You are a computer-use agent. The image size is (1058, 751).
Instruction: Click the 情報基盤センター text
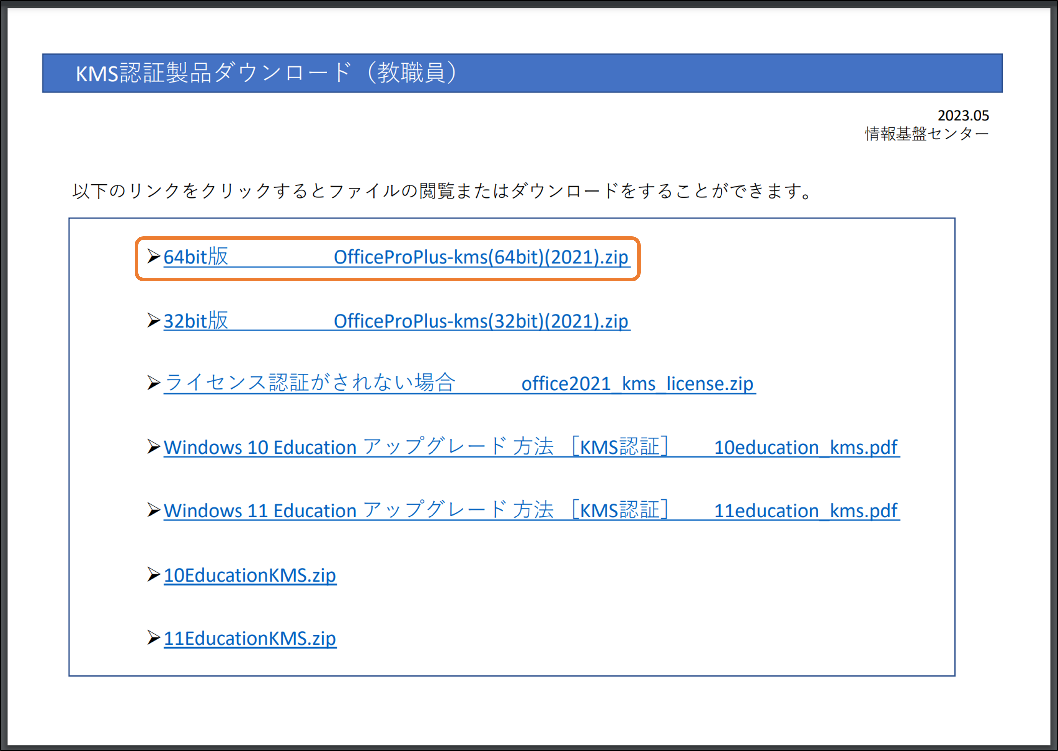click(927, 134)
